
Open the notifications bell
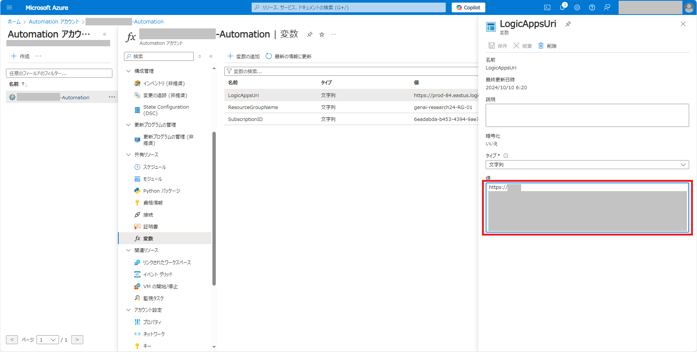tap(562, 7)
